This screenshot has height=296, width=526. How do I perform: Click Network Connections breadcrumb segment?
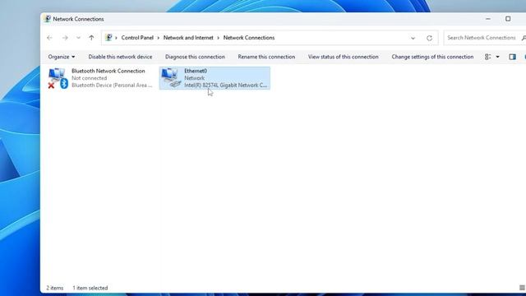(249, 38)
